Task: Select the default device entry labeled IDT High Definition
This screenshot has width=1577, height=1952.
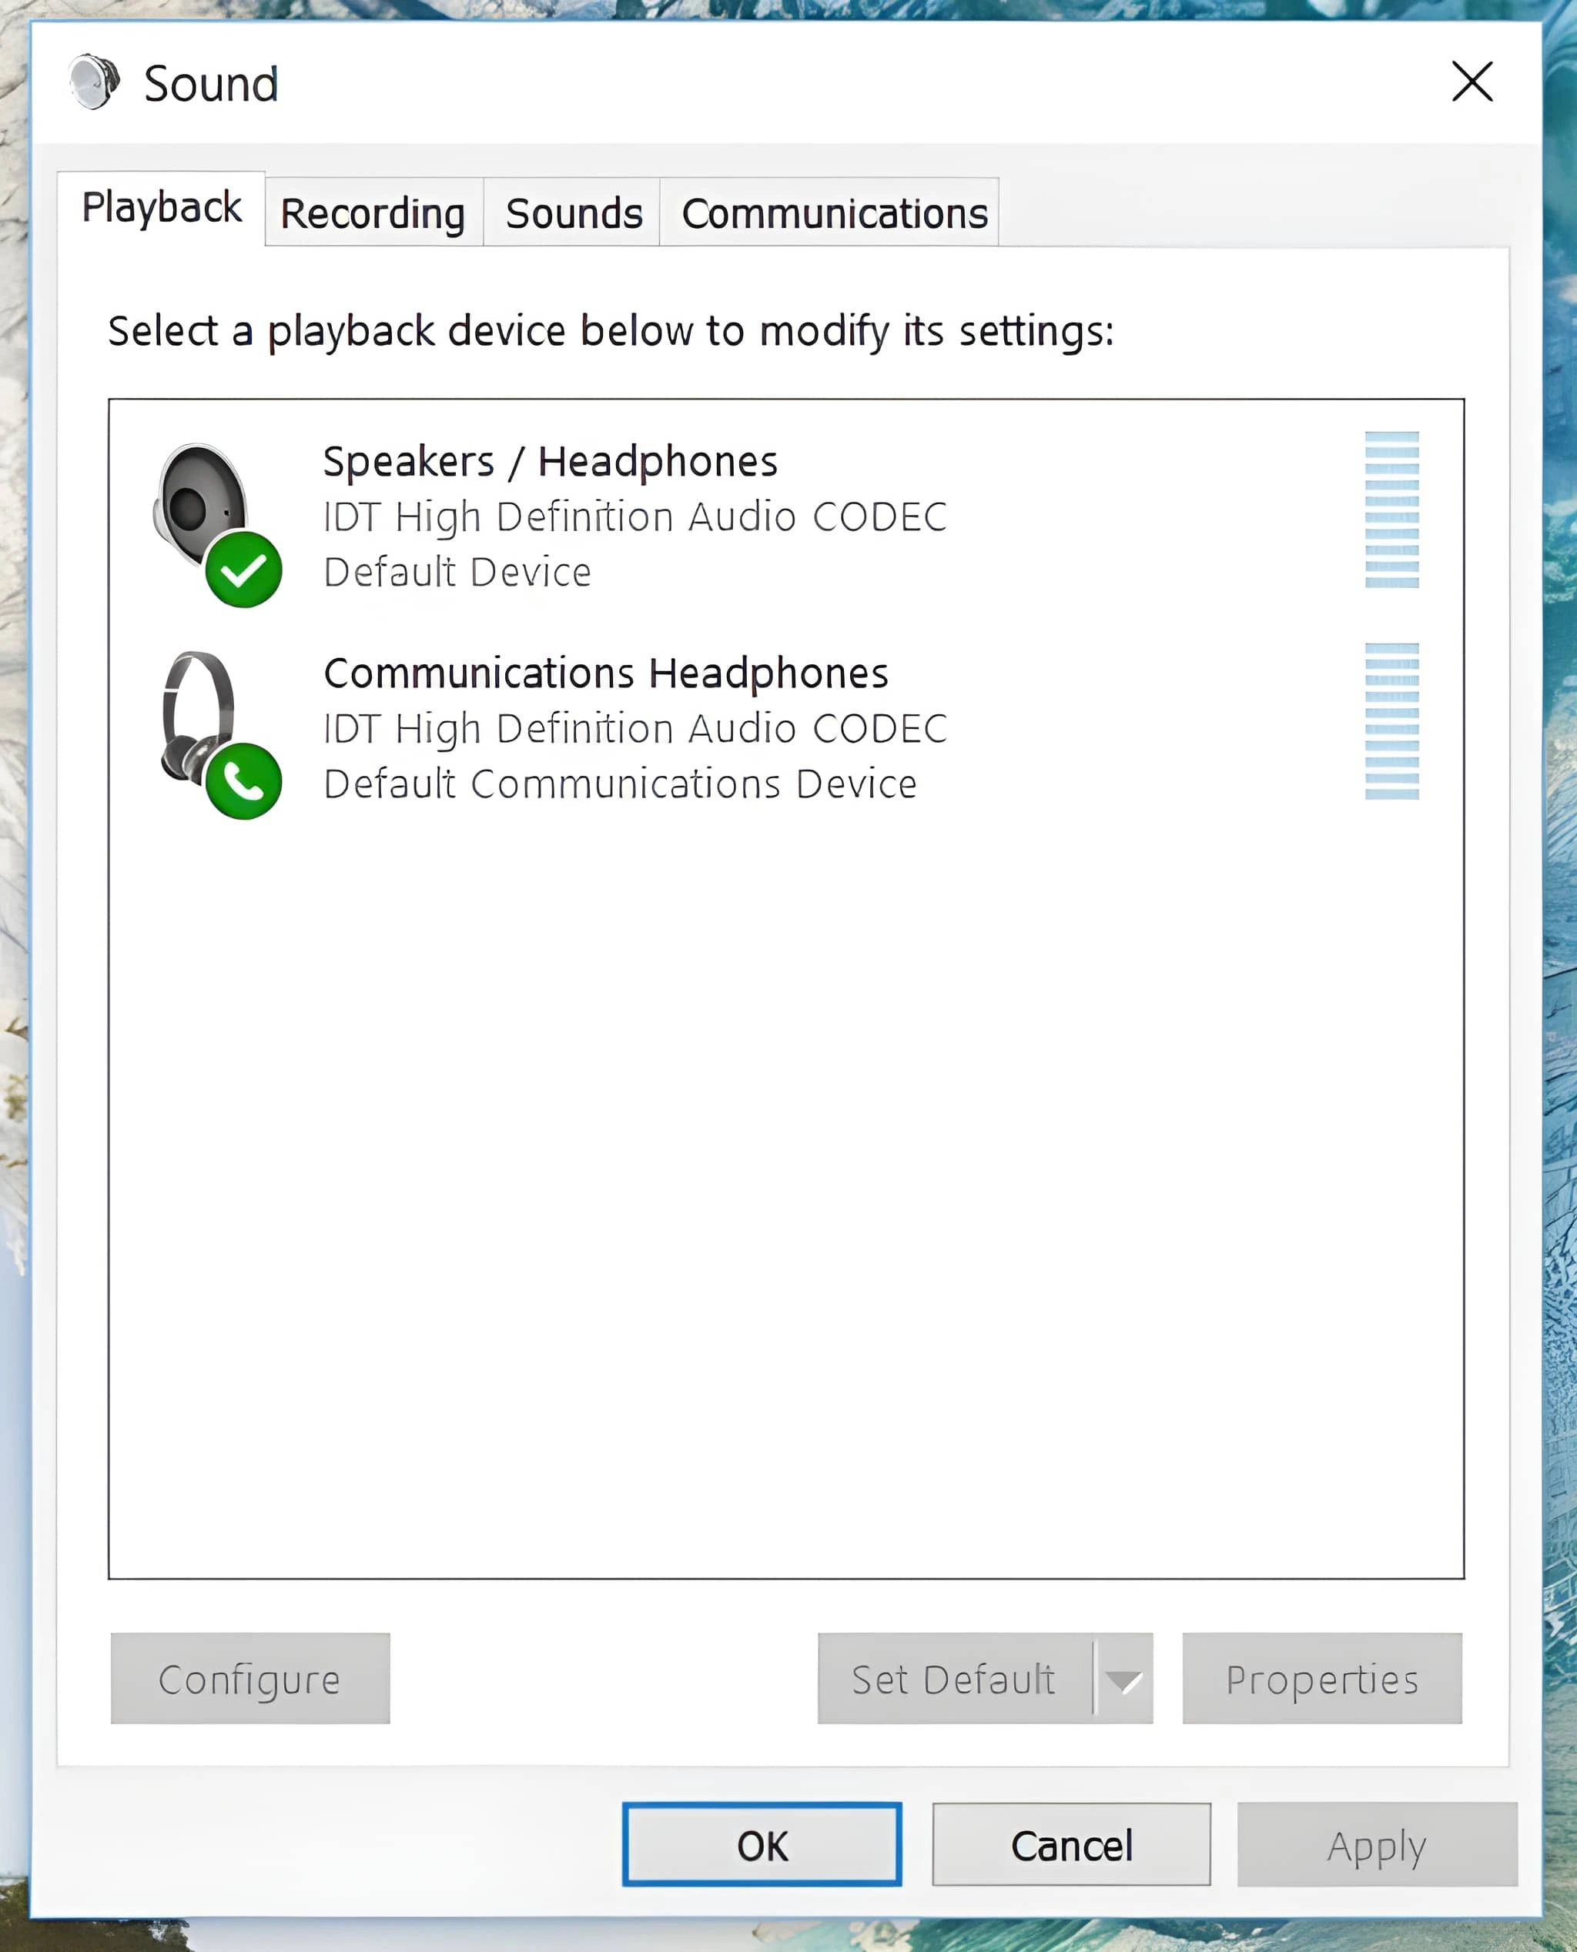Action: point(636,516)
